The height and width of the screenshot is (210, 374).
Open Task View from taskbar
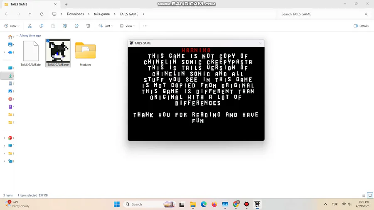tap(182, 204)
